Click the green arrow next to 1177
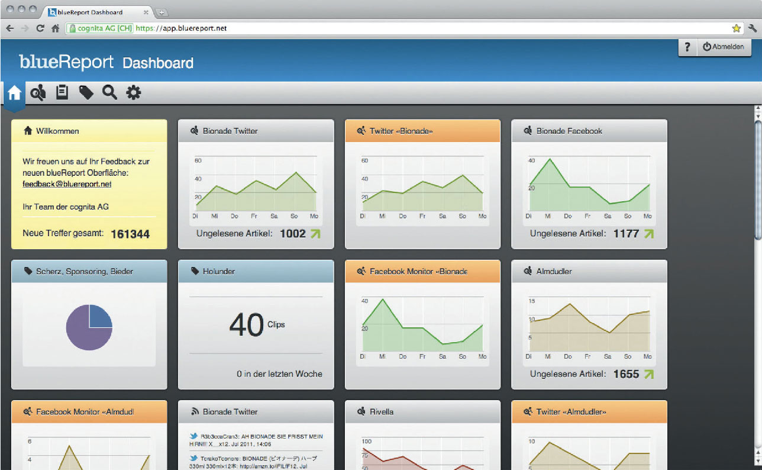Viewport: 762px width, 470px height. 649,234
